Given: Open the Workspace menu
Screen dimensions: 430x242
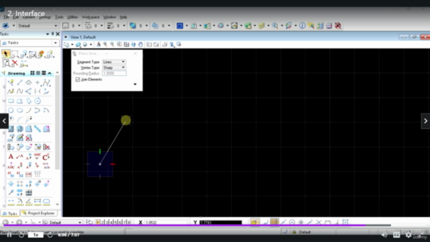Looking at the screenshot, I should click(x=91, y=17).
